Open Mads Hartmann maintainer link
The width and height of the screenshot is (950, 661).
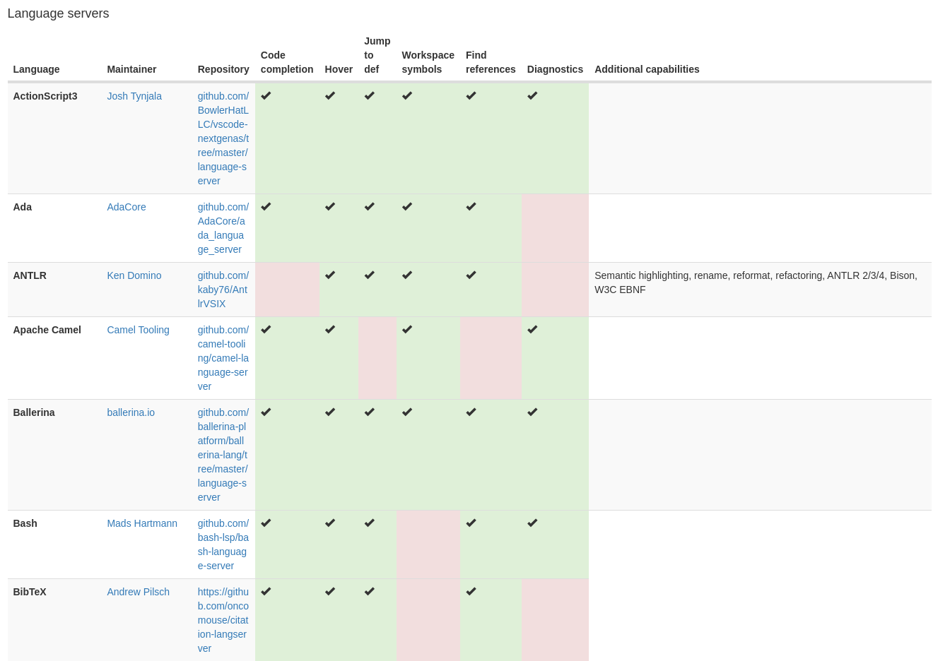(x=142, y=523)
